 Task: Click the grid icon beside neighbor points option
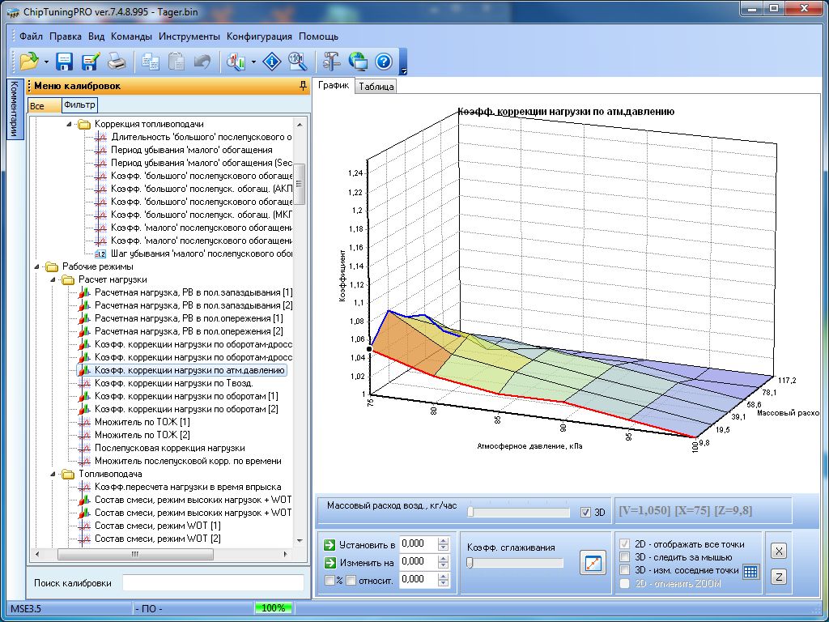(x=750, y=571)
